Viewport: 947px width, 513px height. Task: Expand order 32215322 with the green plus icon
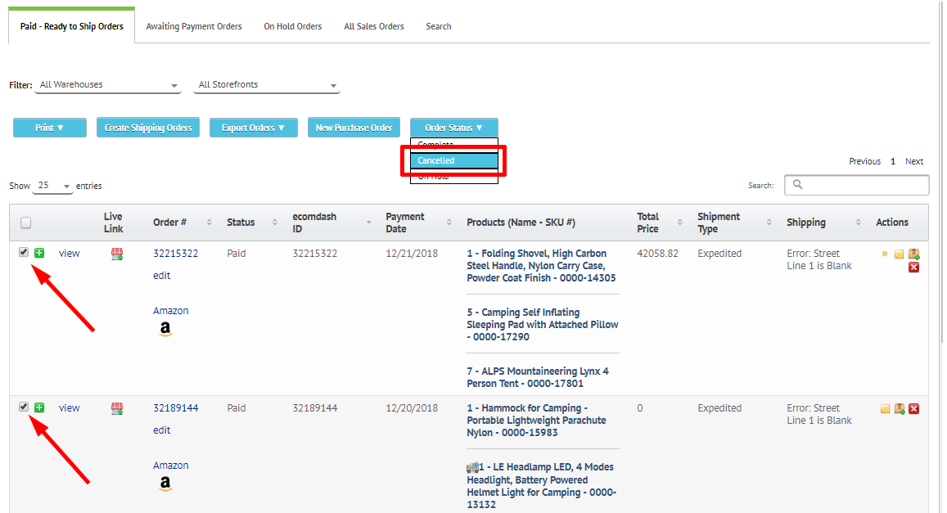[x=38, y=253]
